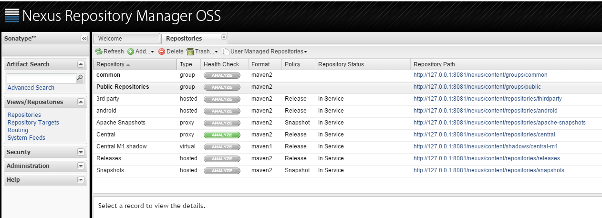The height and width of the screenshot is (218, 602).
Task: Collapse the Artifact Search section
Action: (x=81, y=64)
